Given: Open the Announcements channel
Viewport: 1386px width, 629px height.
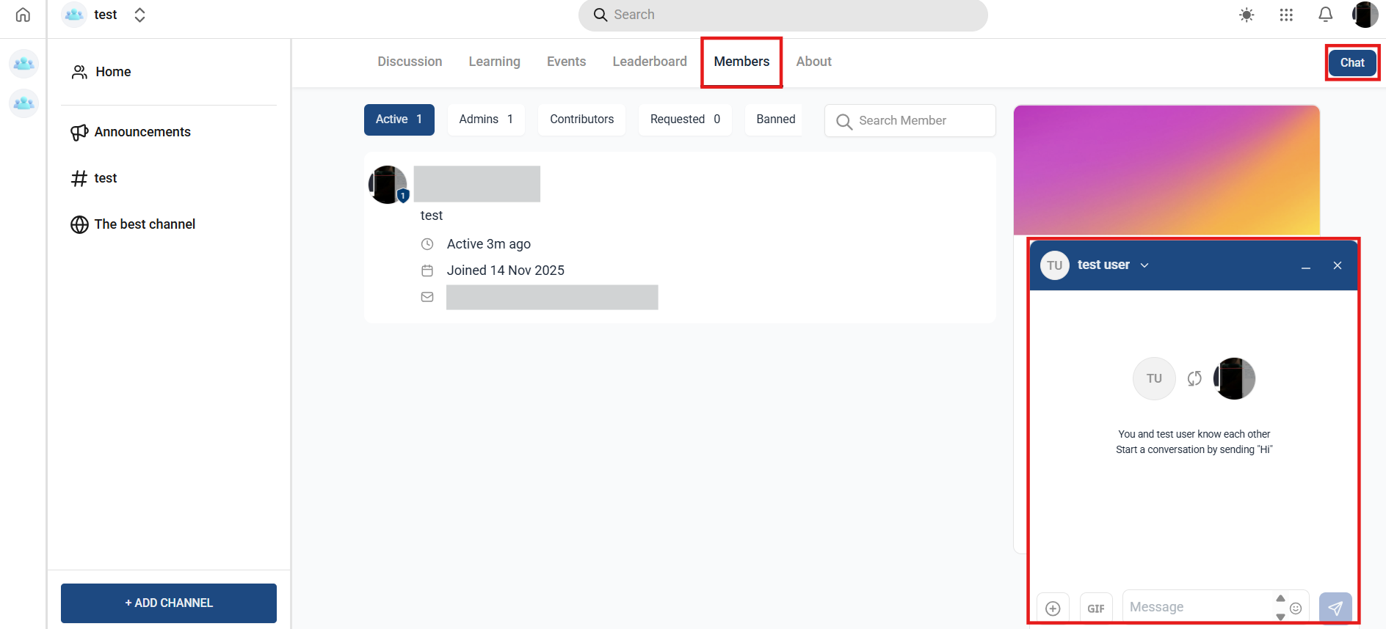Looking at the screenshot, I should [142, 132].
